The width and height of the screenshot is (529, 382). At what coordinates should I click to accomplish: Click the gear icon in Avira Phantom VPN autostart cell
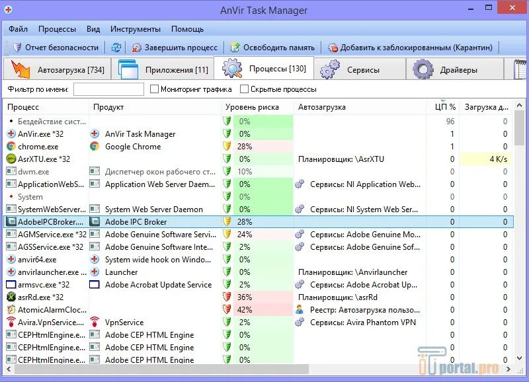300,322
